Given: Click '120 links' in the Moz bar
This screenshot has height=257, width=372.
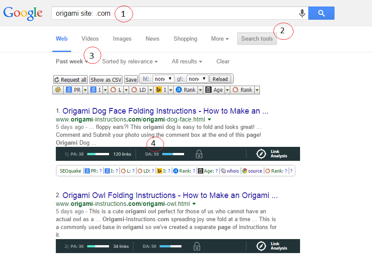Looking at the screenshot, I should [122, 154].
